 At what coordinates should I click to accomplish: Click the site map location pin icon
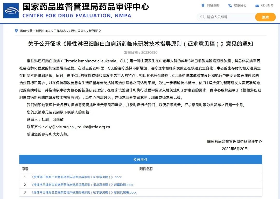[x=203, y=5]
